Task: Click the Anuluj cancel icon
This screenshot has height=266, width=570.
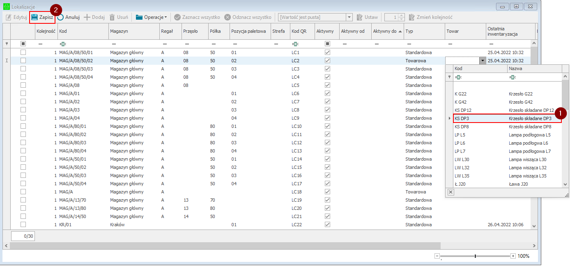Action: tap(61, 17)
